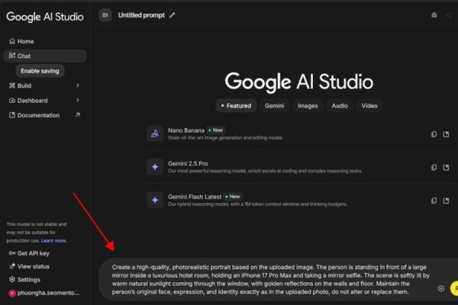
Task: Open Nano Banana documentation icon
Action: pyautogui.click(x=447, y=134)
